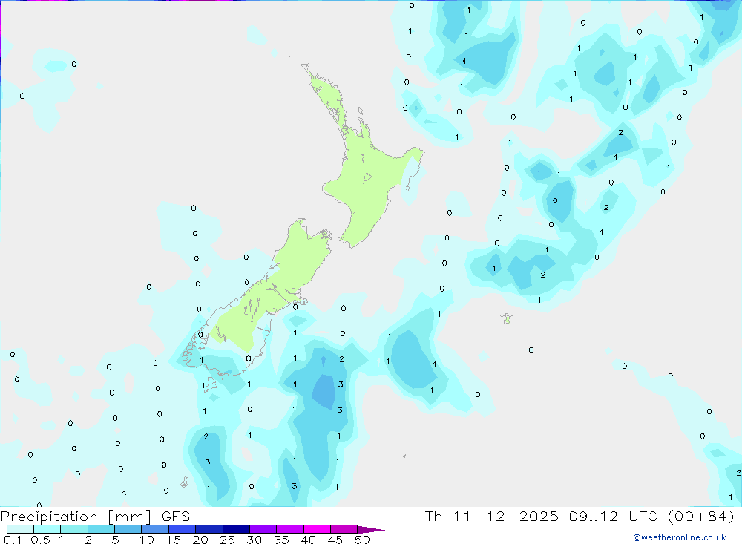The image size is (742, 544).
Task: Select the 10–15 mm legend color swatch
Action: (155, 529)
